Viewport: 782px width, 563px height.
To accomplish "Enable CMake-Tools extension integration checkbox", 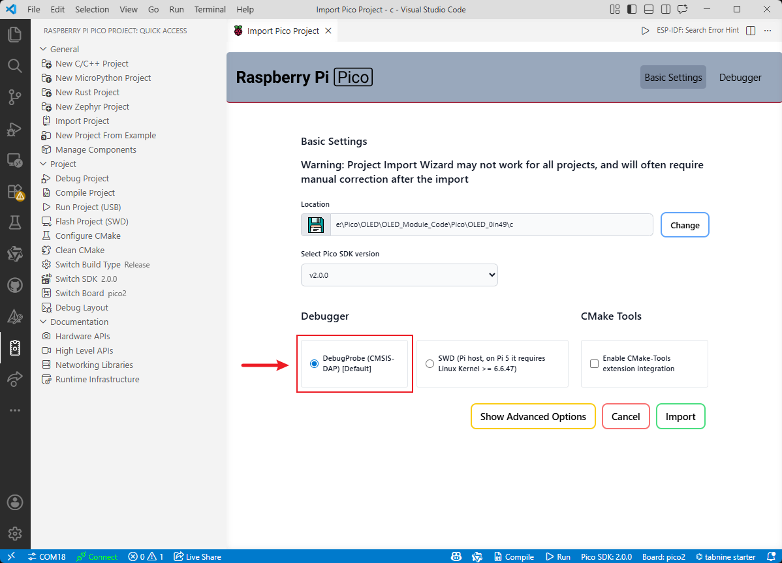I will [x=594, y=364].
